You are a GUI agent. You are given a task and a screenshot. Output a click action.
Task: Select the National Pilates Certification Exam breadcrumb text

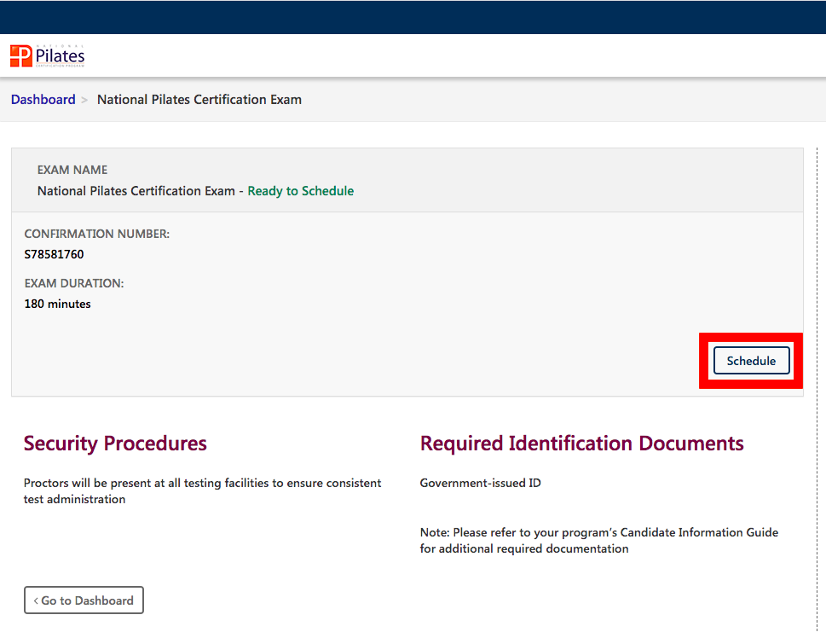coord(199,100)
